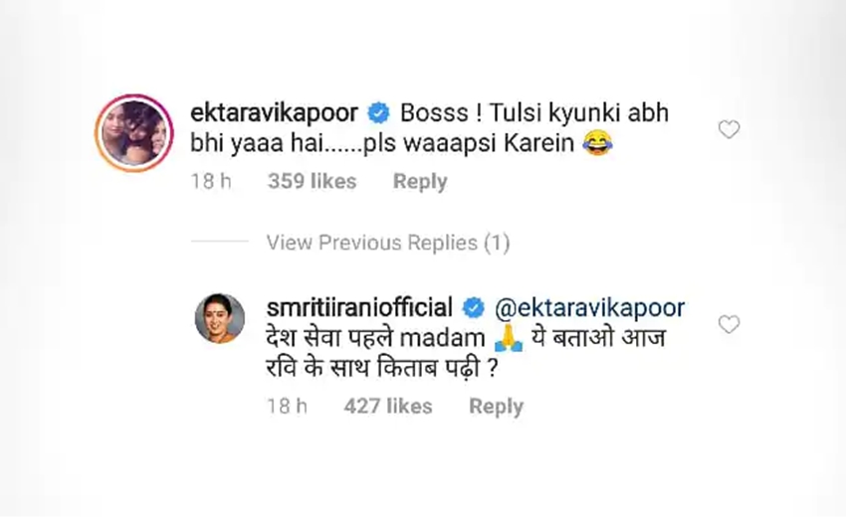View the 427 likes list
The height and width of the screenshot is (518, 846).
pos(388,406)
